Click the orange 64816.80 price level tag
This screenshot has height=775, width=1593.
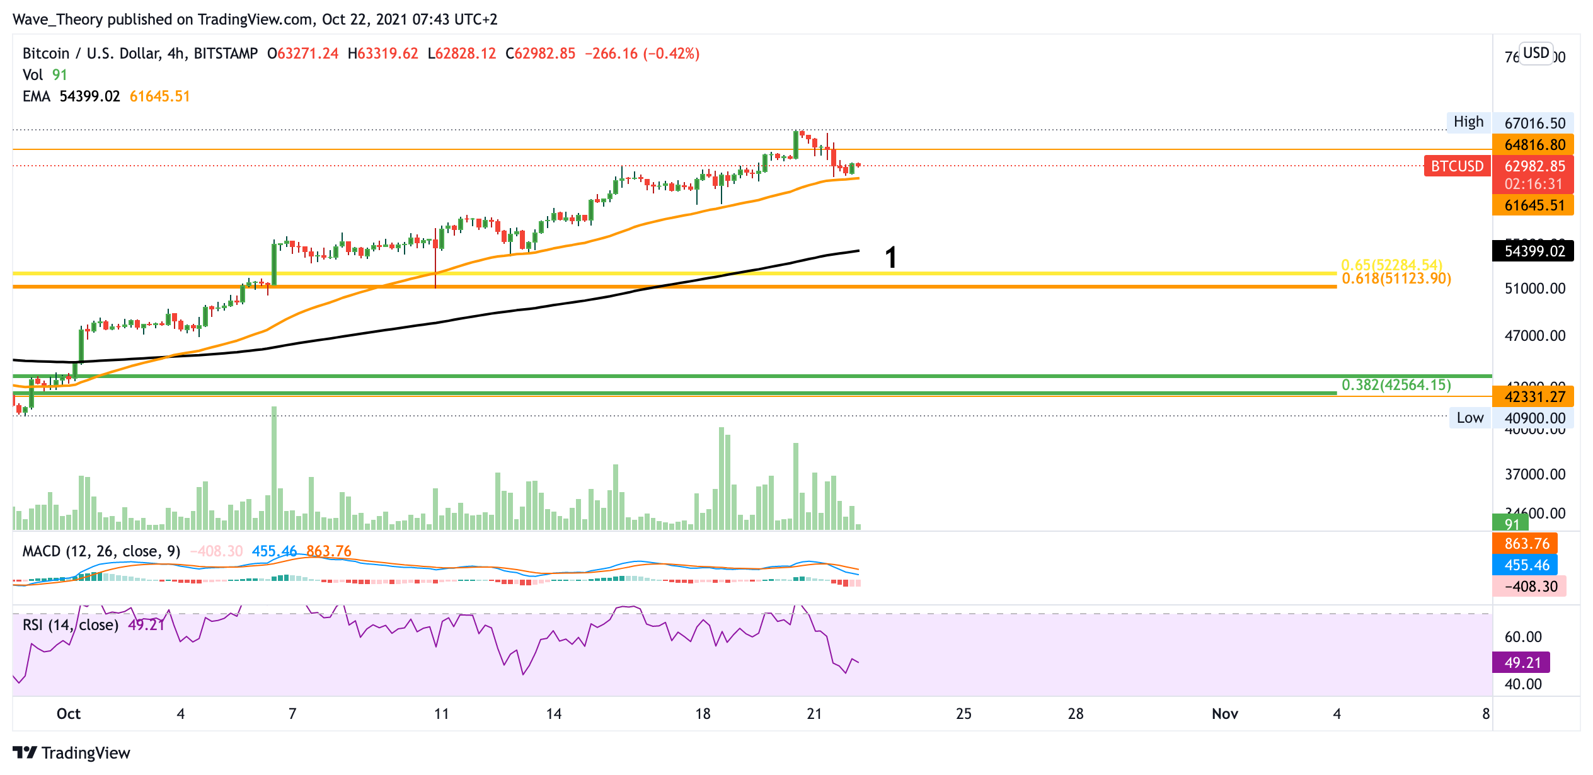click(1534, 145)
